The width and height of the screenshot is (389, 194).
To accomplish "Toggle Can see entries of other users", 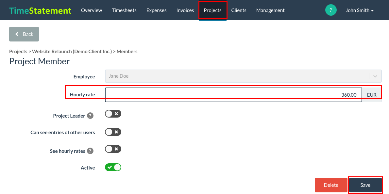I will click(x=113, y=132).
